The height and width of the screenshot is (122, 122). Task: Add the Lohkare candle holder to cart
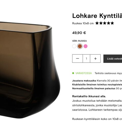113,59
